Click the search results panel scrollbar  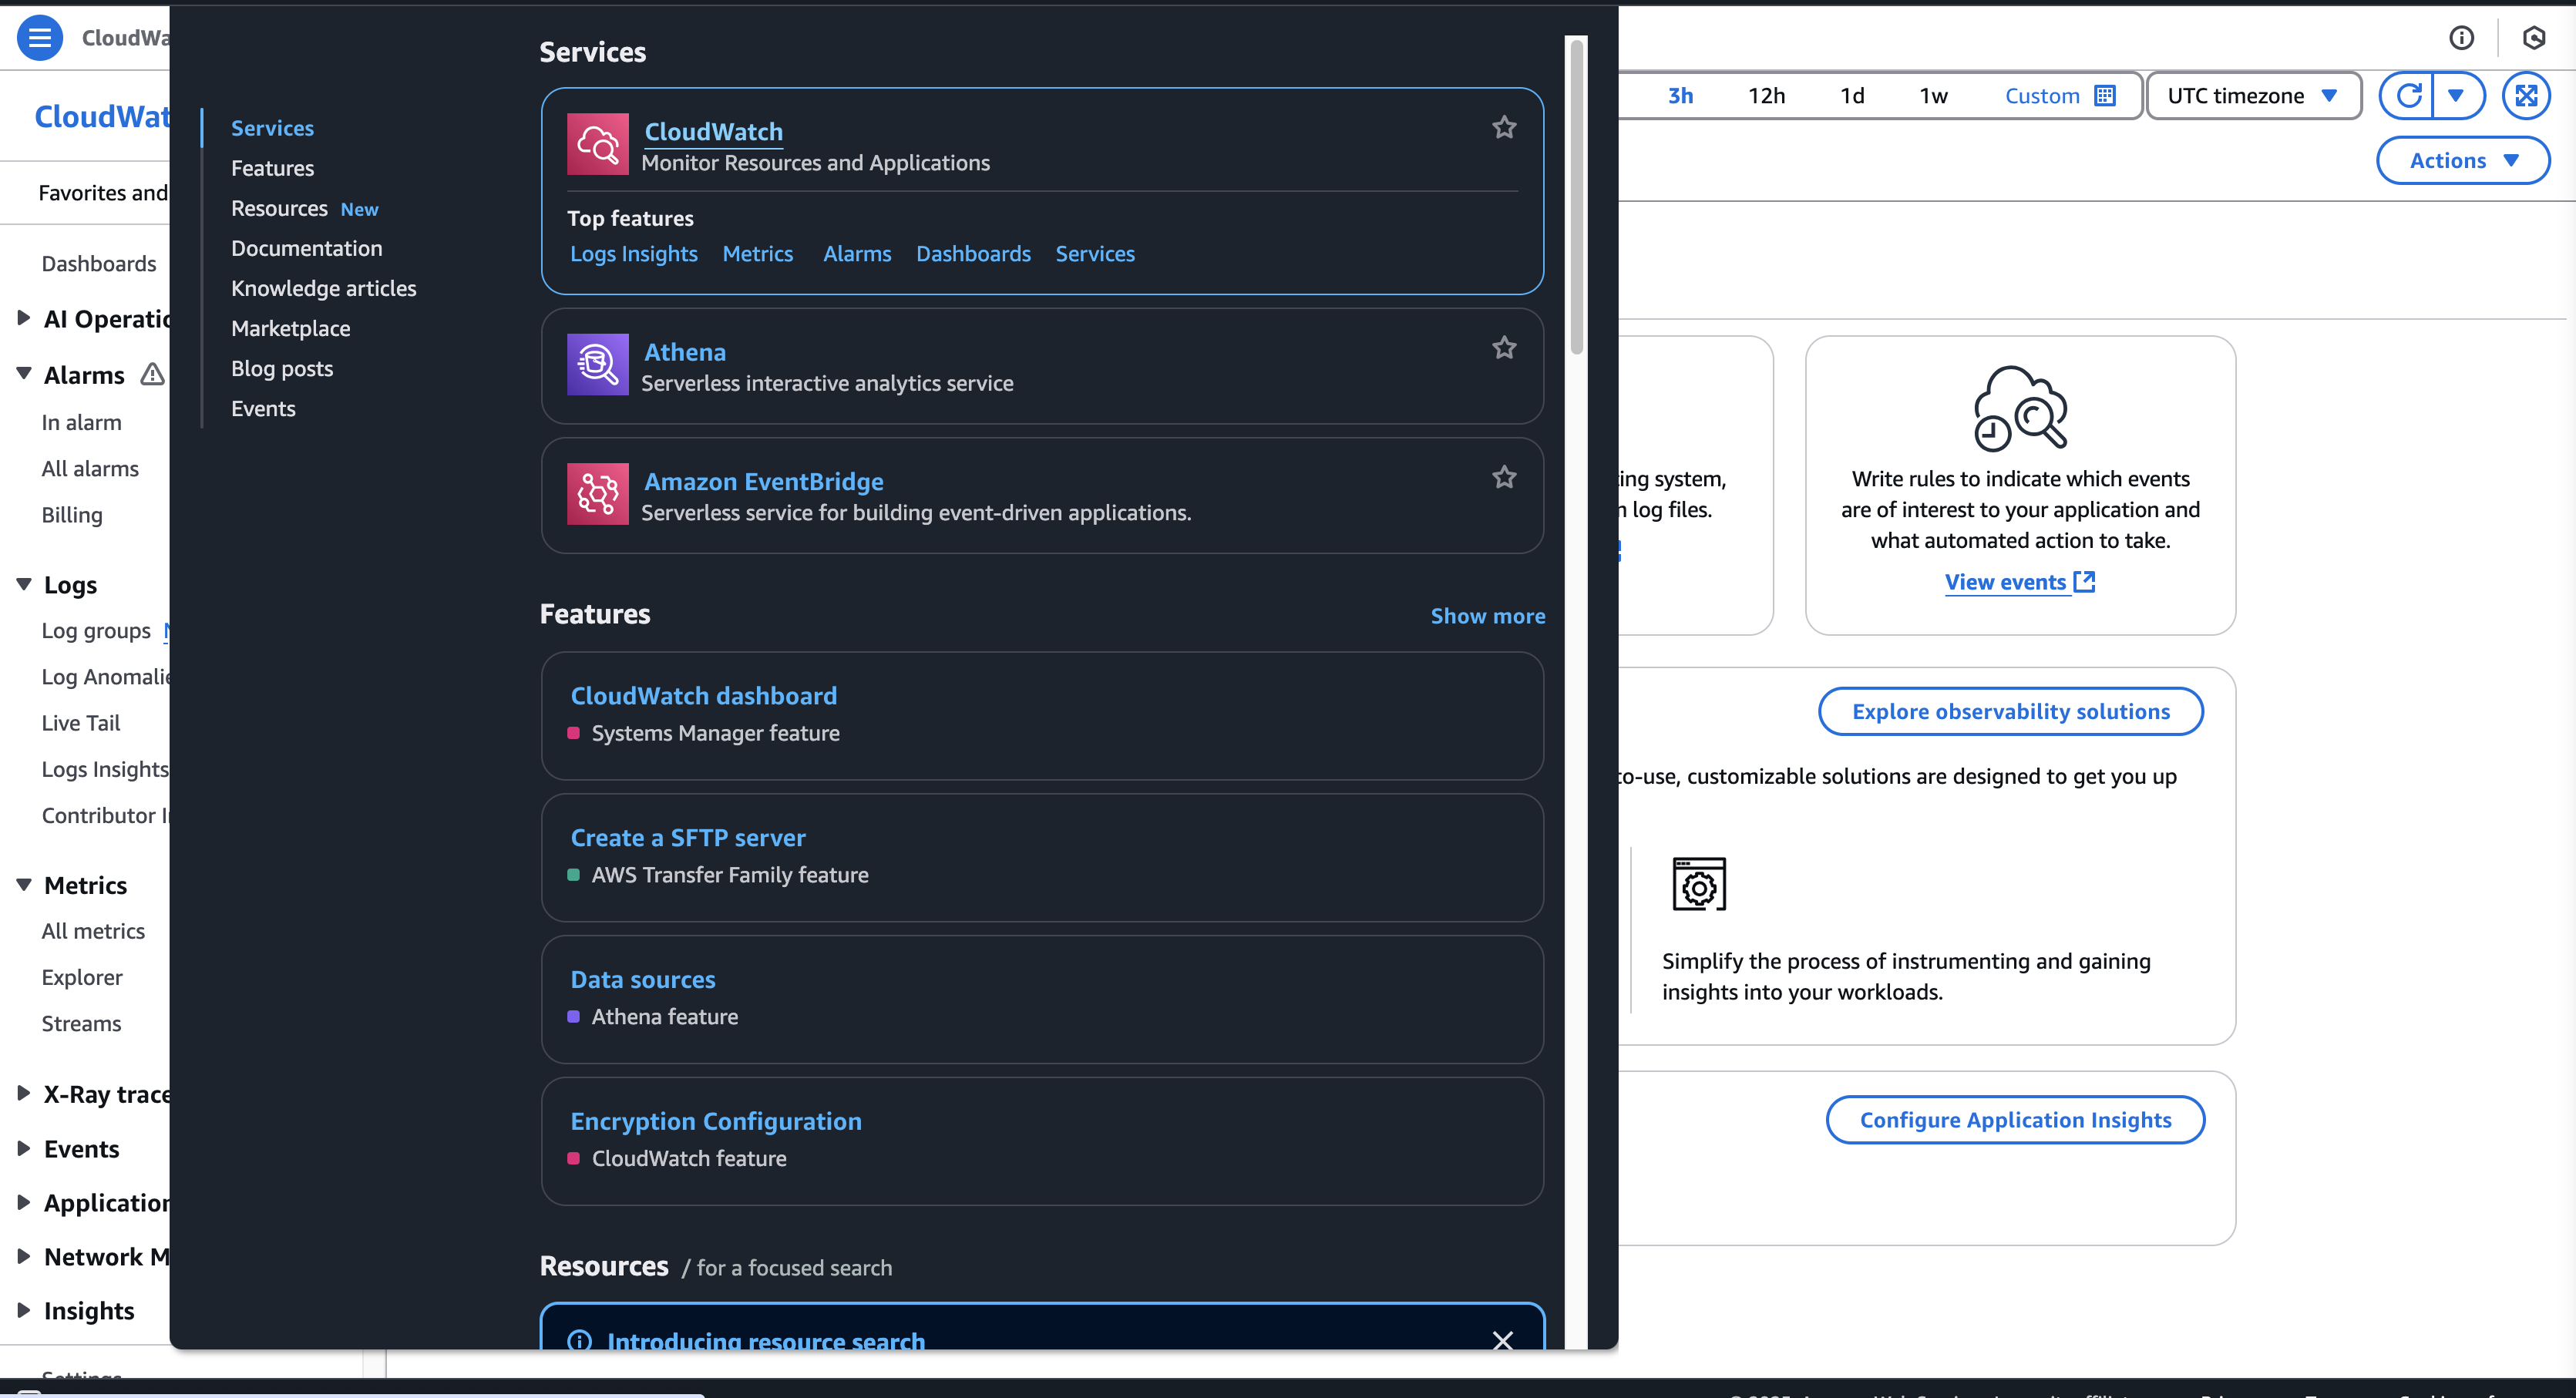1577,196
